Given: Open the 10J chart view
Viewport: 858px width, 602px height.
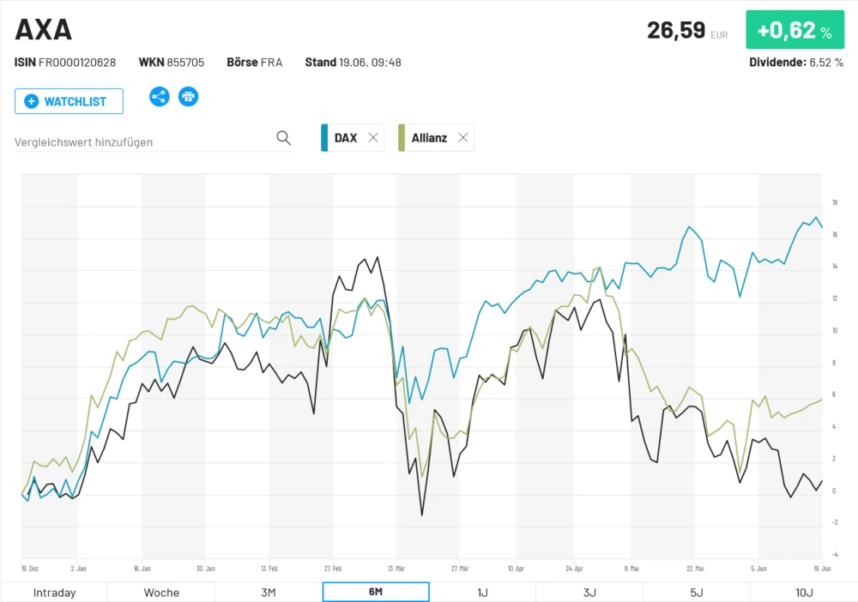Looking at the screenshot, I should pyautogui.click(x=803, y=593).
